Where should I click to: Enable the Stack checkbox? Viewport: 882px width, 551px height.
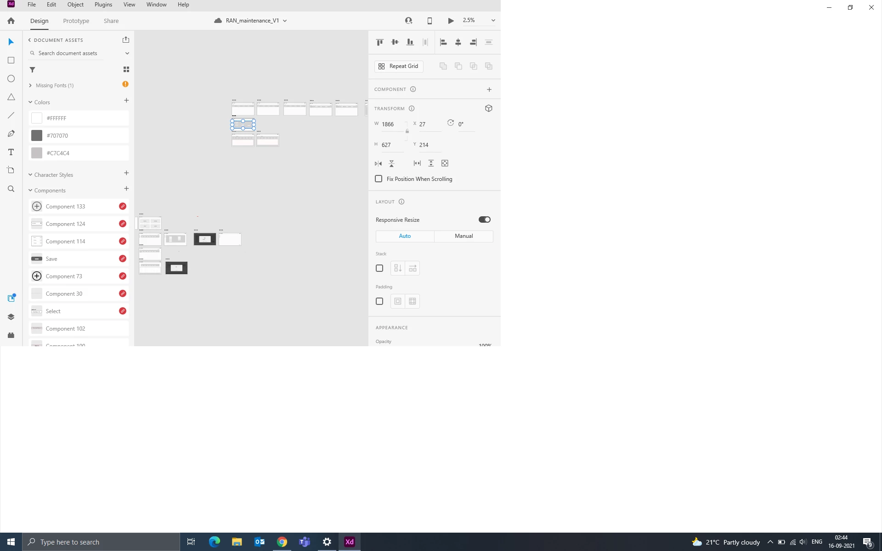(x=379, y=268)
